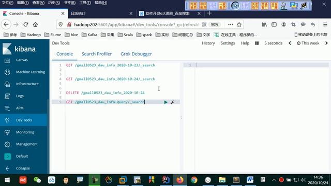Click the Kibana logo
Viewport: 331px width, 186px height.
coord(19,49)
